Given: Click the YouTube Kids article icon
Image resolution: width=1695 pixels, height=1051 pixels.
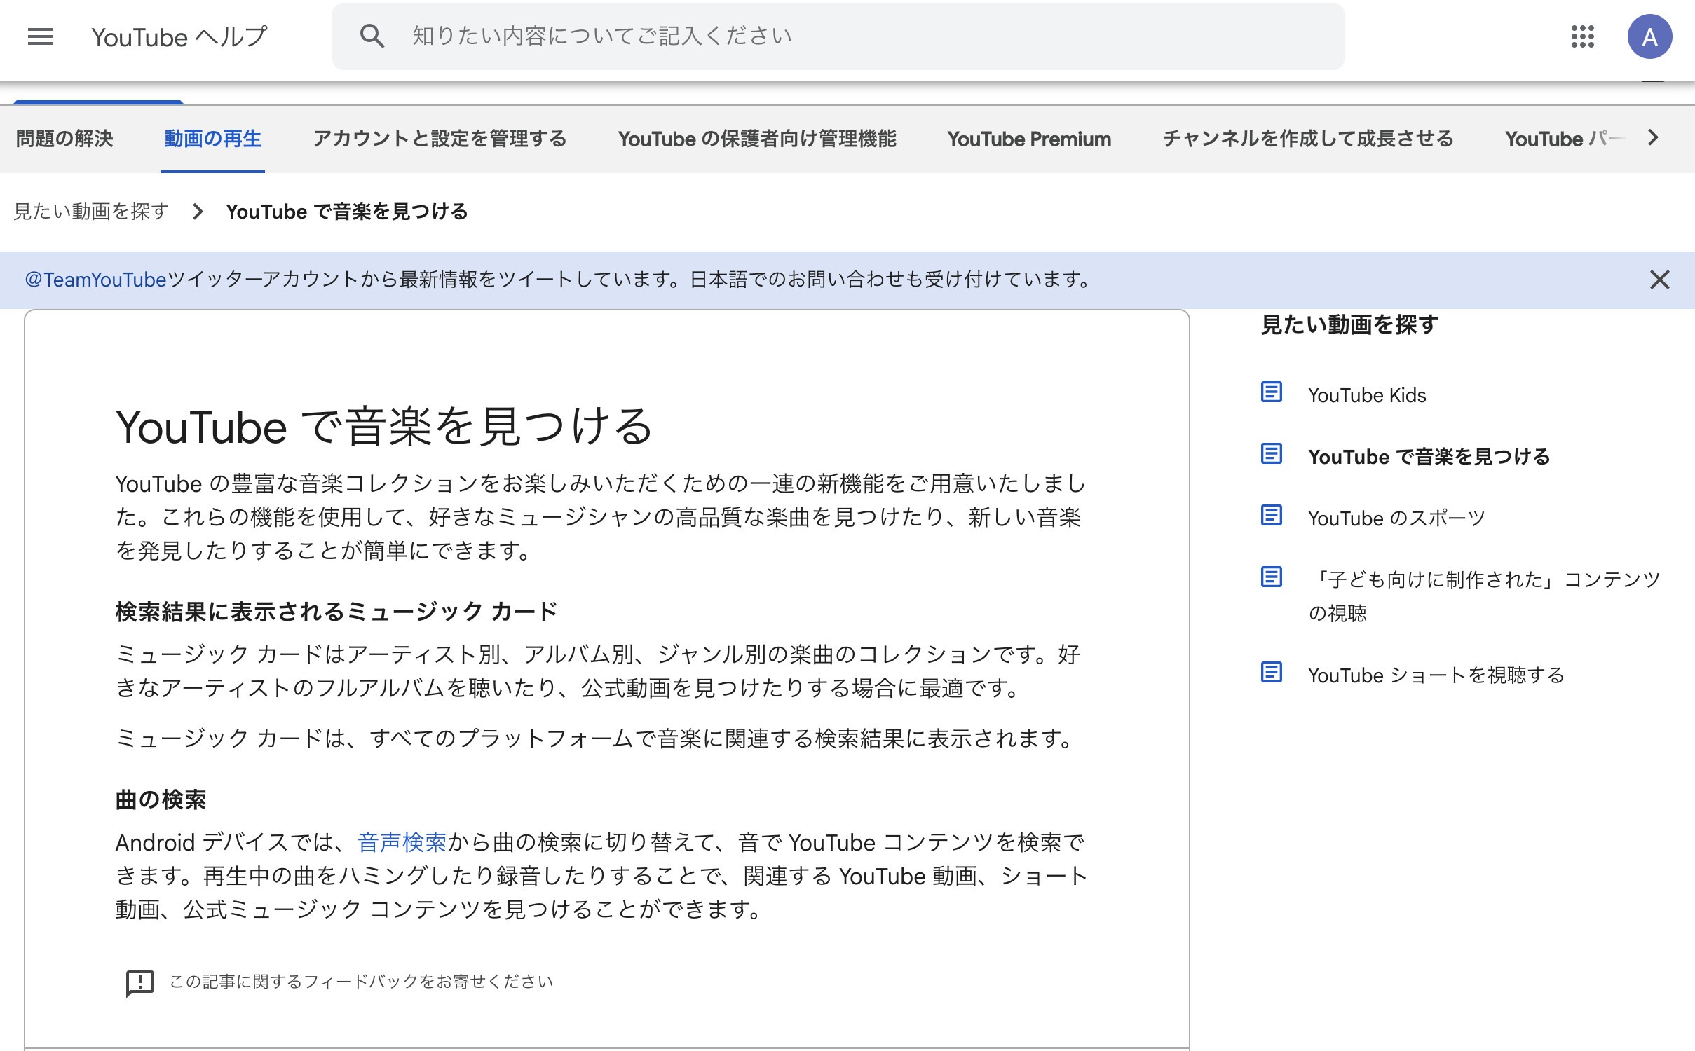Looking at the screenshot, I should click(x=1271, y=392).
